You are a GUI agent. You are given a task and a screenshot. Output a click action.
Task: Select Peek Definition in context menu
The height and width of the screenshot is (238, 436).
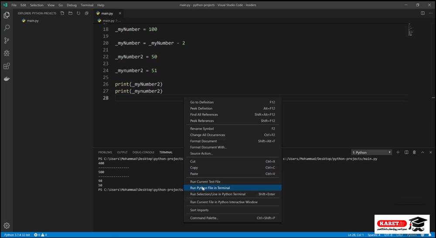232,108
